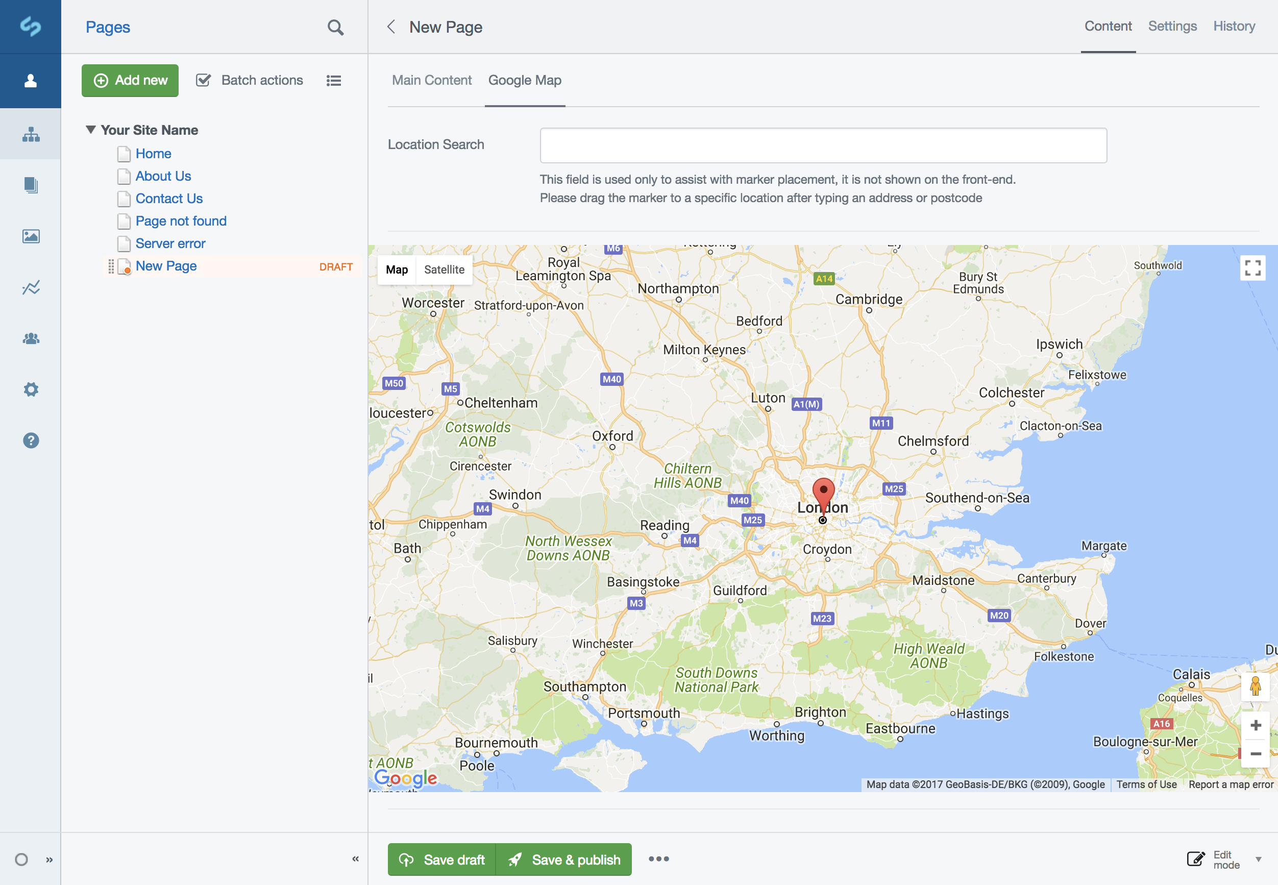
Task: Switch to the Main Content tab
Action: (431, 81)
